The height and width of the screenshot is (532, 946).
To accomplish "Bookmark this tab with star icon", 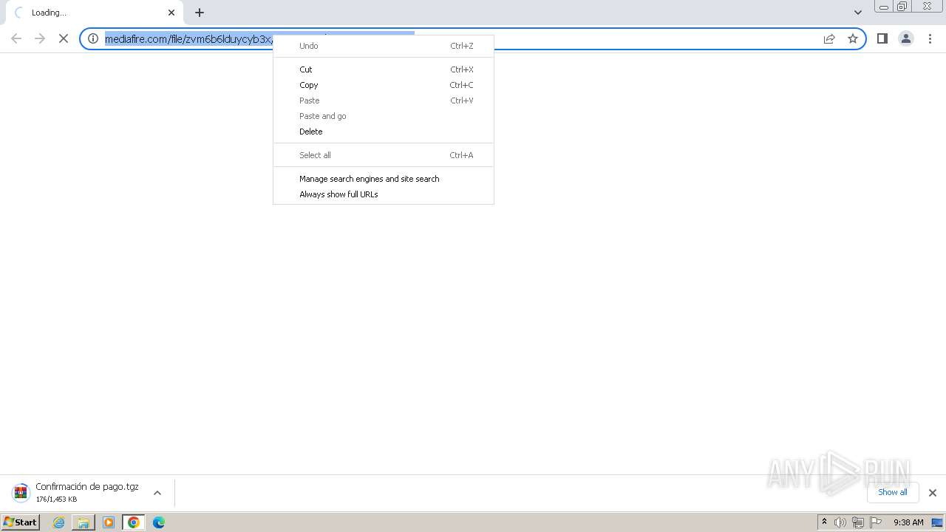I will (853, 38).
